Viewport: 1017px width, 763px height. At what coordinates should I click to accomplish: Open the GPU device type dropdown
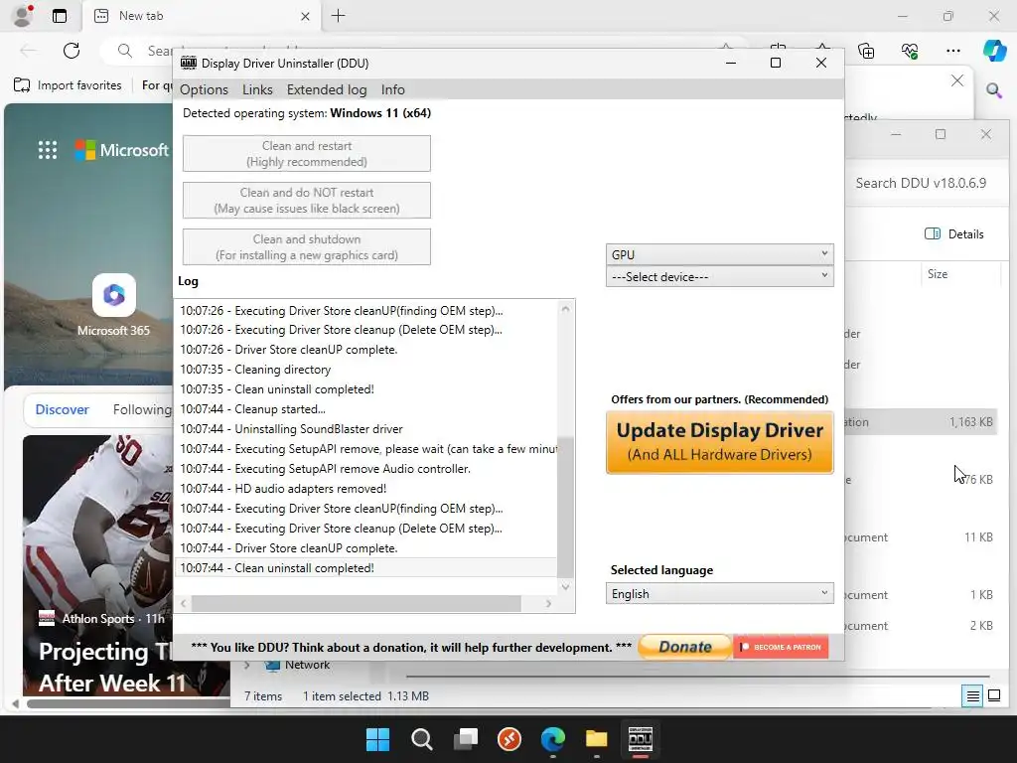point(719,254)
